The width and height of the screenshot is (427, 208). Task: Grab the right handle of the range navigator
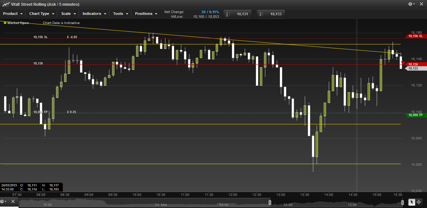(402, 202)
